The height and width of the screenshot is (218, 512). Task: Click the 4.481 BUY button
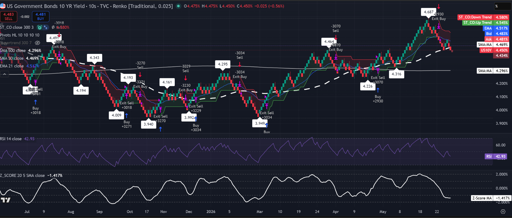pos(40,16)
